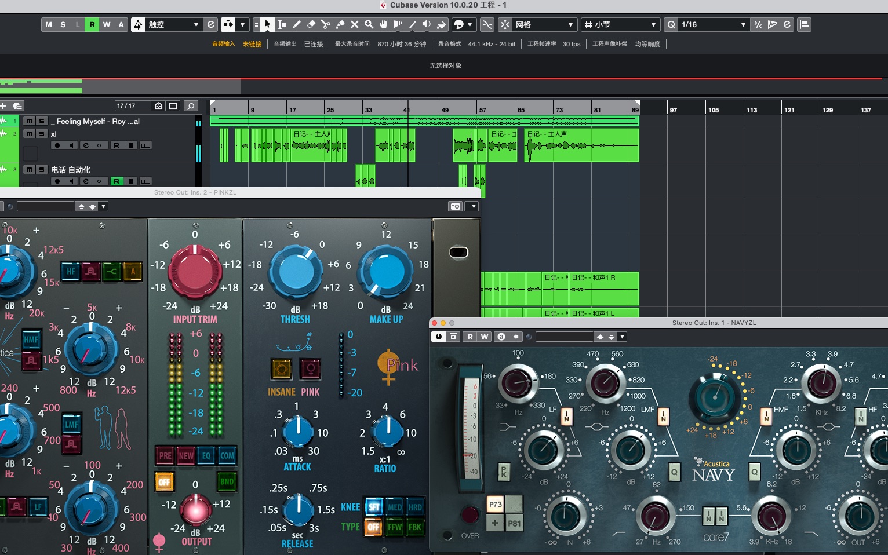Screen dimensions: 888x555
Task: Expand the auto-scroll options dropdown arrow
Action: point(242,24)
